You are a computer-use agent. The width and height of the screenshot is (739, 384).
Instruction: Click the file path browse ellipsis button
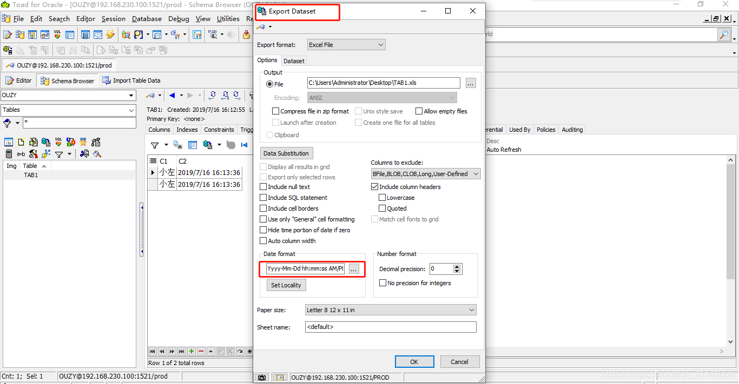pyautogui.click(x=471, y=83)
